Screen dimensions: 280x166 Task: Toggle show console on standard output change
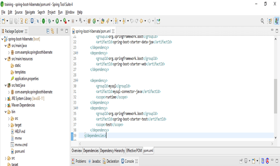[262, 161]
